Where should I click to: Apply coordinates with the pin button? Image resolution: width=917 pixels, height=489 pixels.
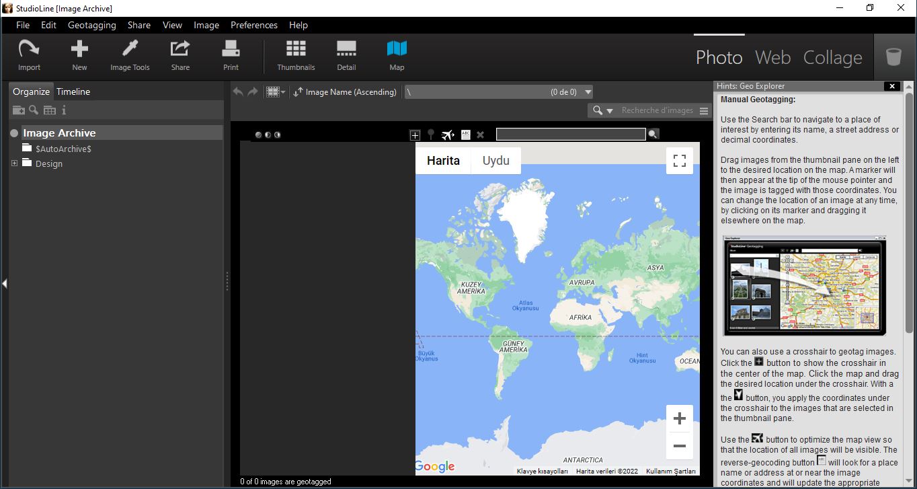pos(431,135)
